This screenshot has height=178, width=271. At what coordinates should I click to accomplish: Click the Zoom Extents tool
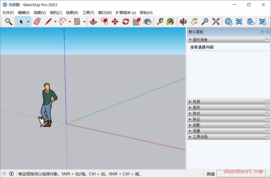[216, 22]
